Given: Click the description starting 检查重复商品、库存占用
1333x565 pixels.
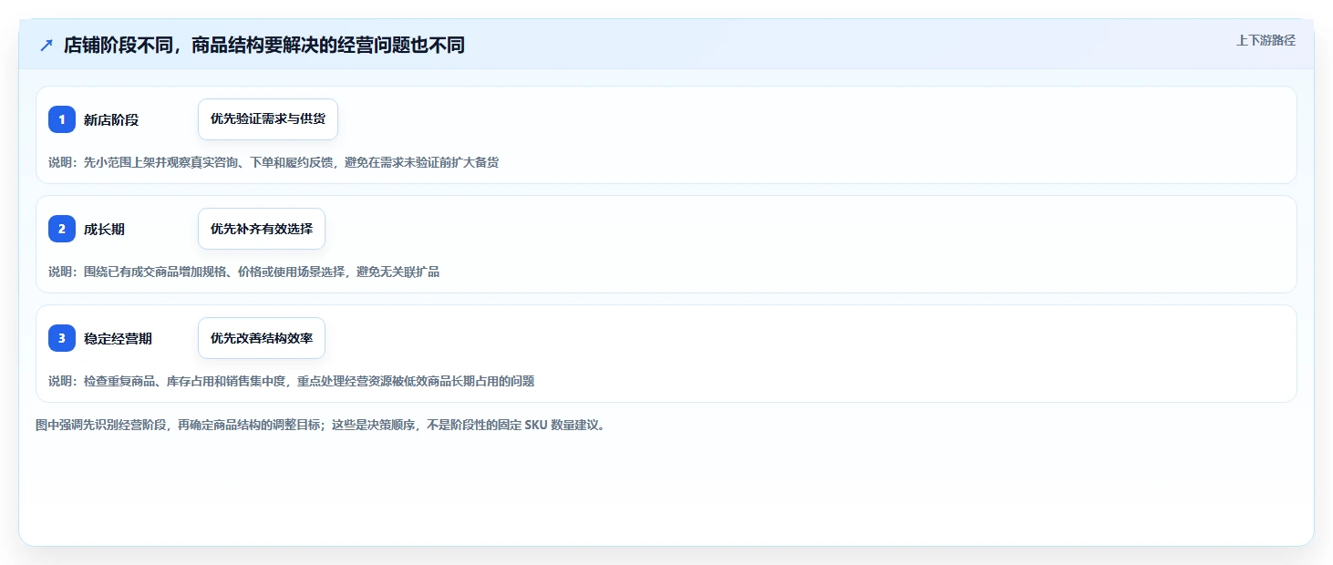Looking at the screenshot, I should (292, 381).
